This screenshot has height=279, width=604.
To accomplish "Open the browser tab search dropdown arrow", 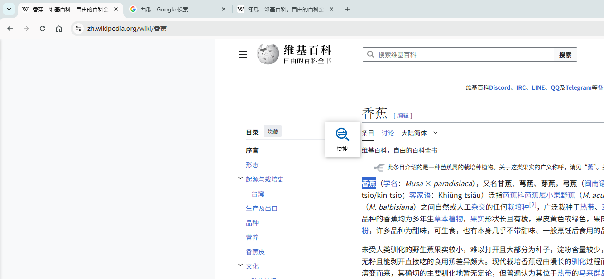I will 9,9.
